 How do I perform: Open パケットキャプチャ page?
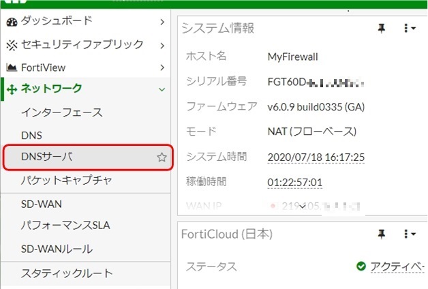click(67, 180)
